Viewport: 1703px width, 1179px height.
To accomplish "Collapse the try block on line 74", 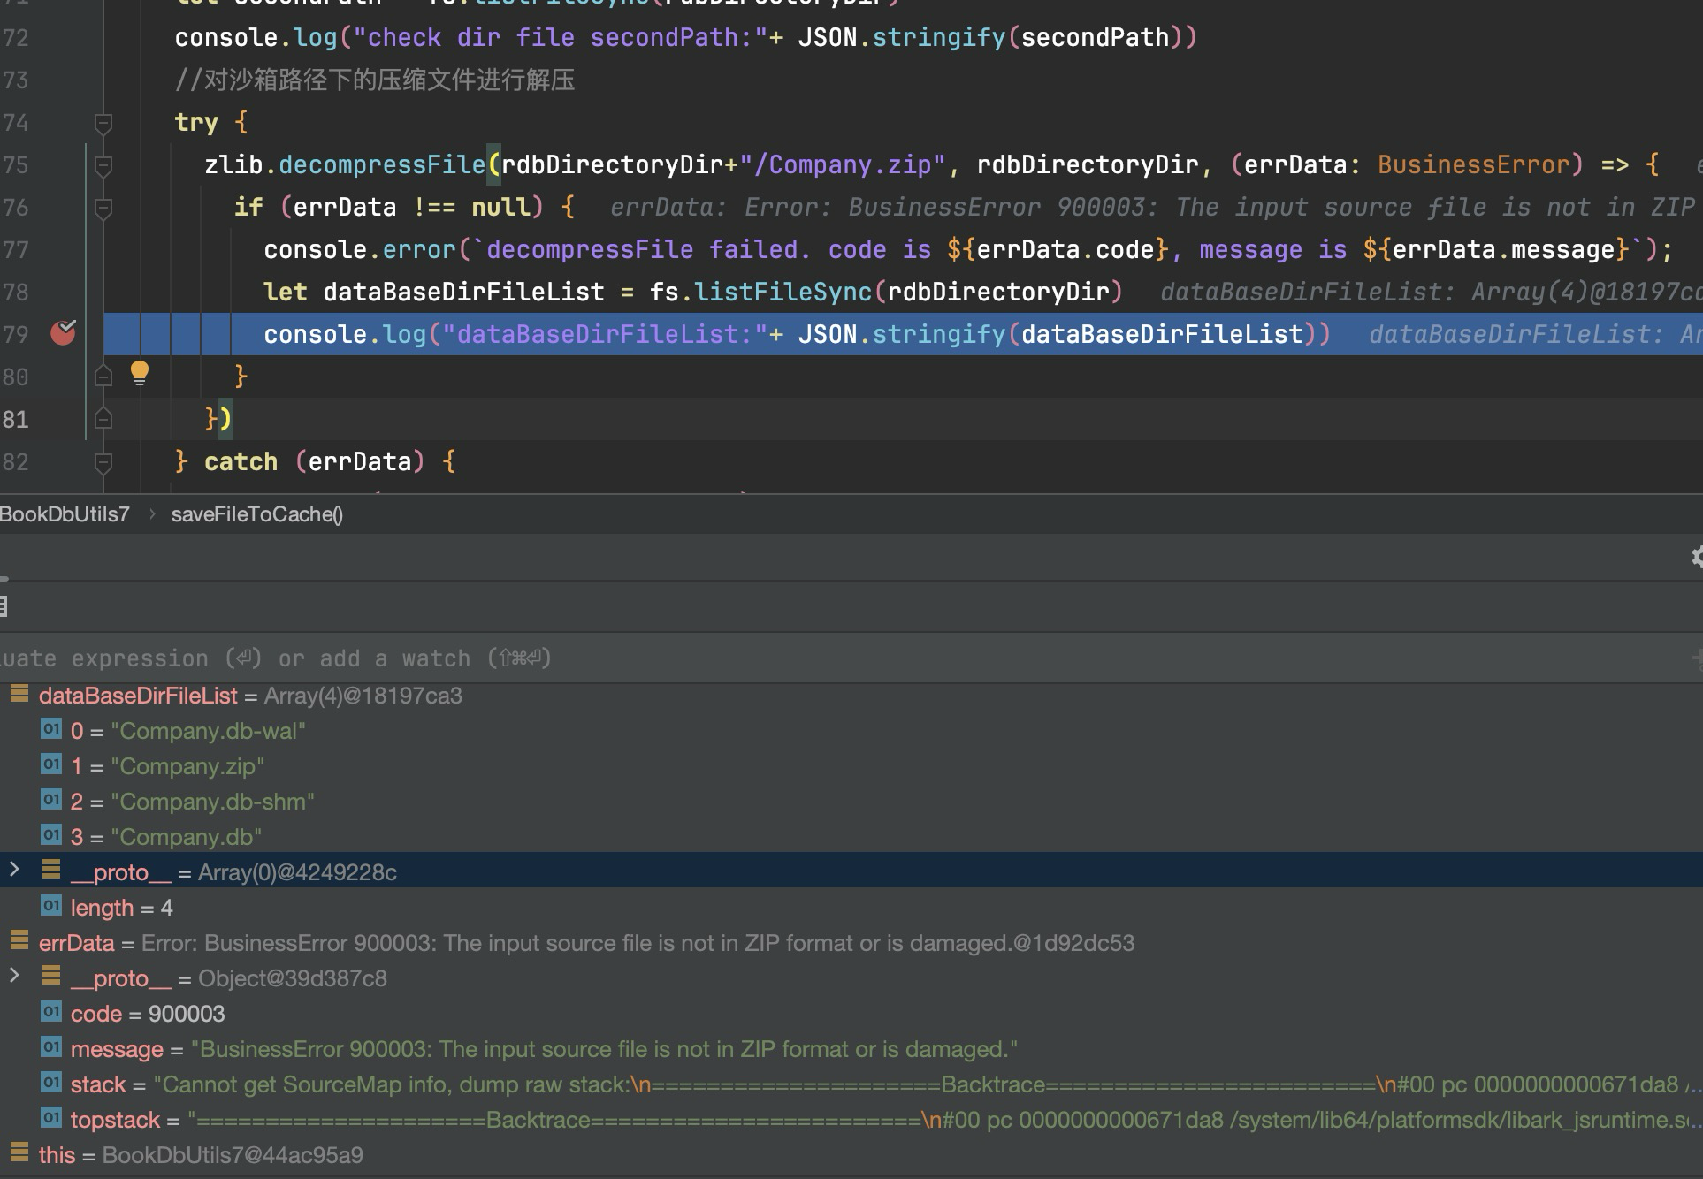I will 103,123.
